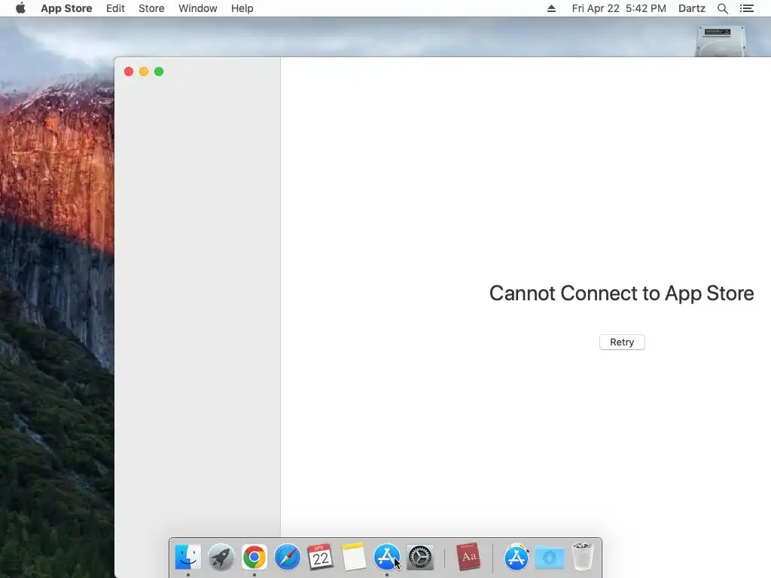Open Finder from the Dock

click(187, 558)
